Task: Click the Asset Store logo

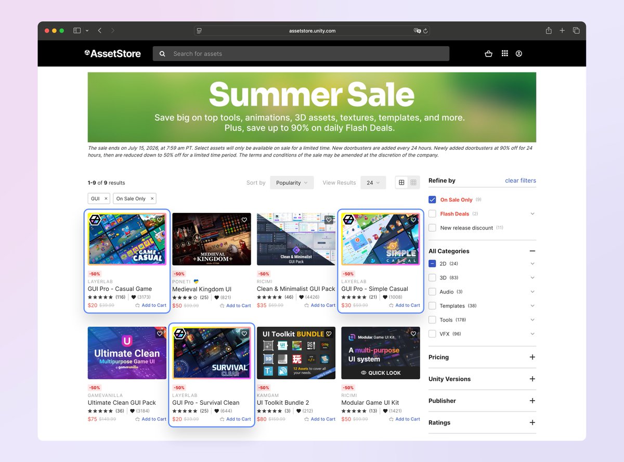Action: click(x=112, y=54)
